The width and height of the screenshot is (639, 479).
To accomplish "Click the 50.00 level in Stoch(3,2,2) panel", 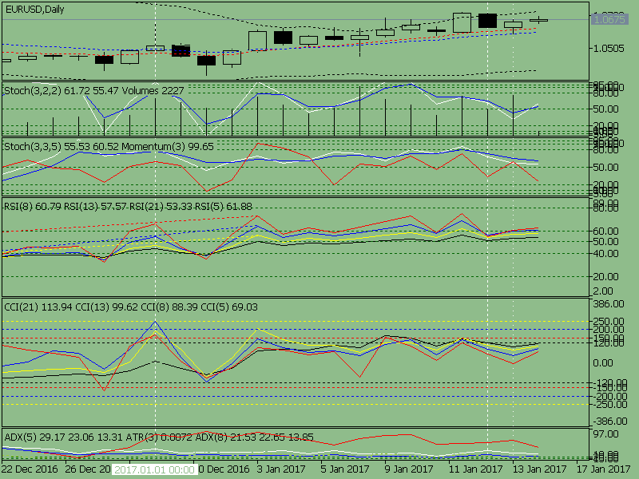I will [606, 109].
